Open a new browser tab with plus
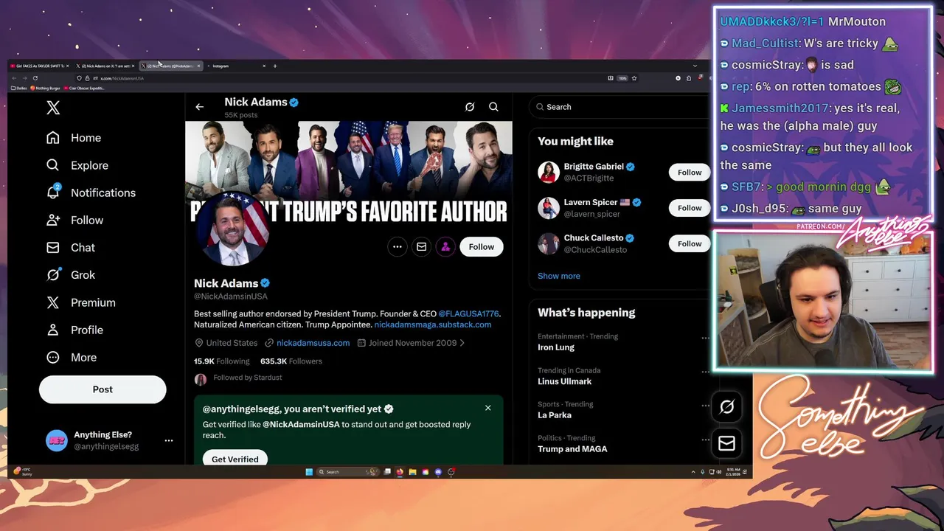The height and width of the screenshot is (531, 944). (275, 66)
